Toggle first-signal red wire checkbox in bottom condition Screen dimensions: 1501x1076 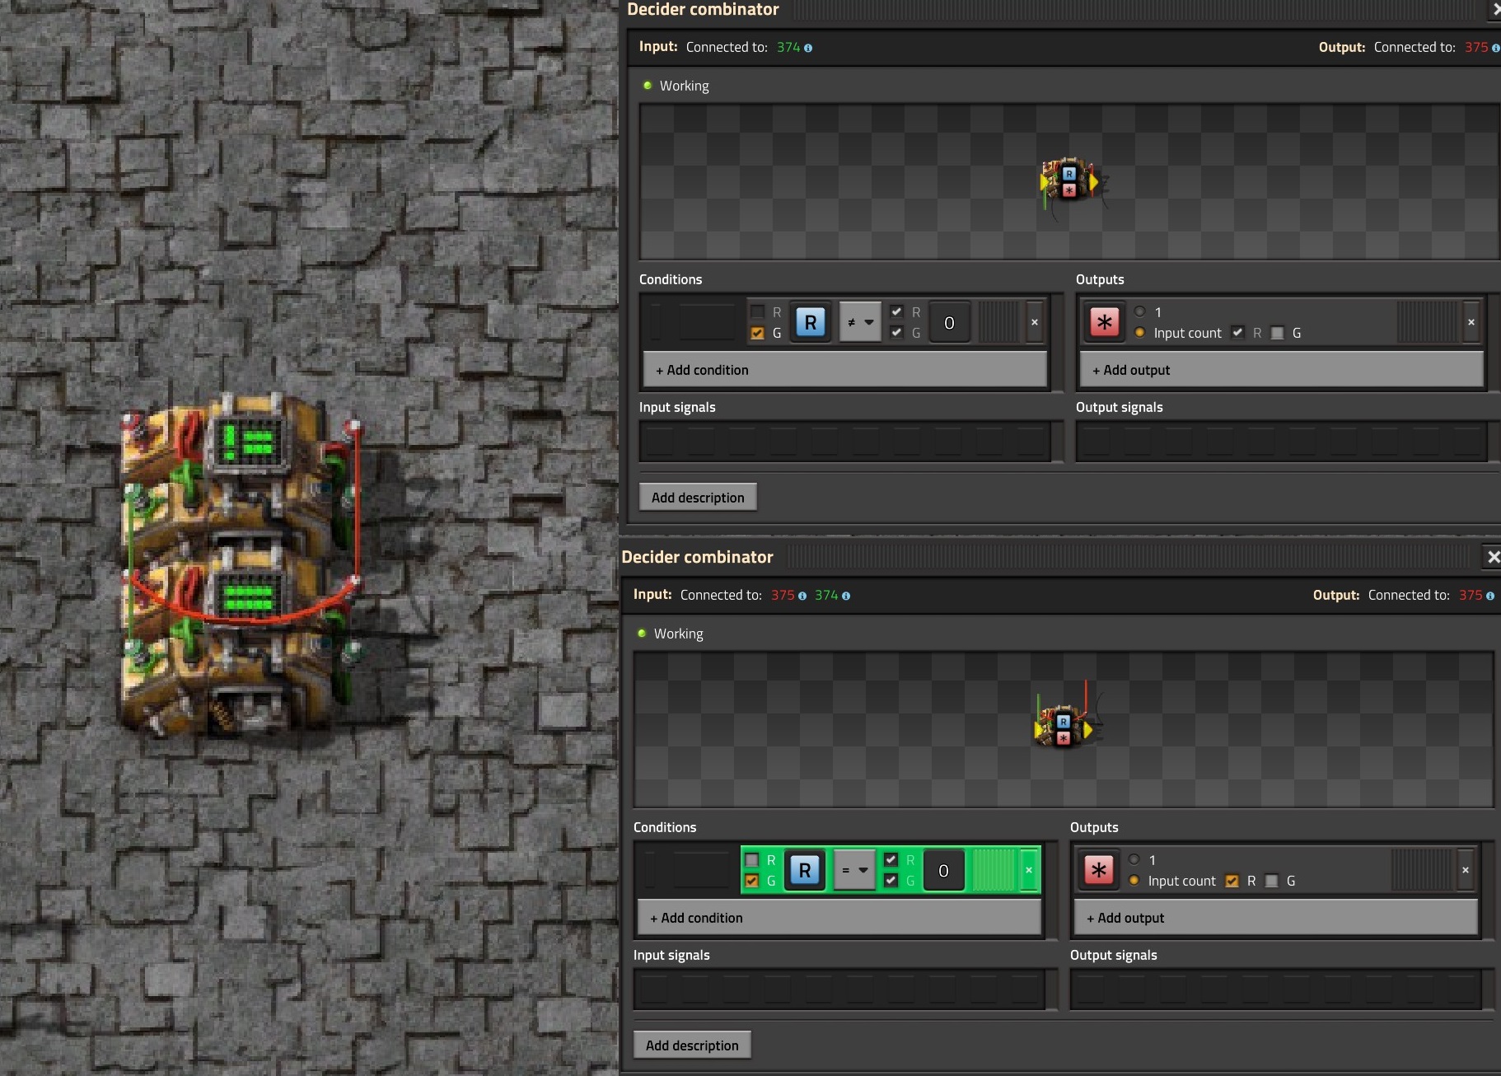click(x=752, y=859)
